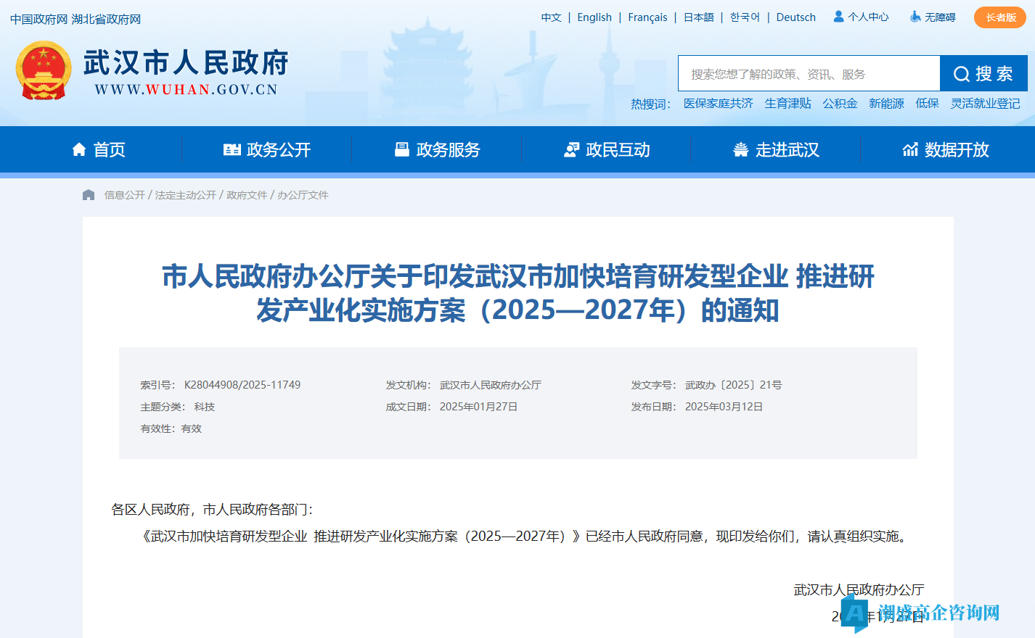Image resolution: width=1035 pixels, height=638 pixels.
Task: Click the 政务公开 icon in navbar
Action: click(x=232, y=149)
